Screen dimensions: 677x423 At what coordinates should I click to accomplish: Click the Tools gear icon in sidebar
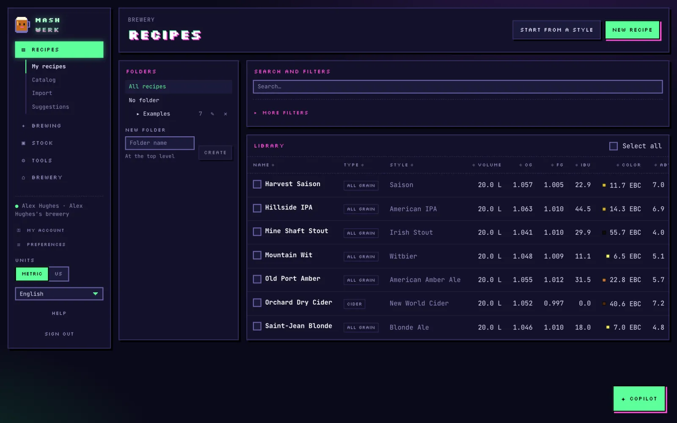(x=24, y=161)
